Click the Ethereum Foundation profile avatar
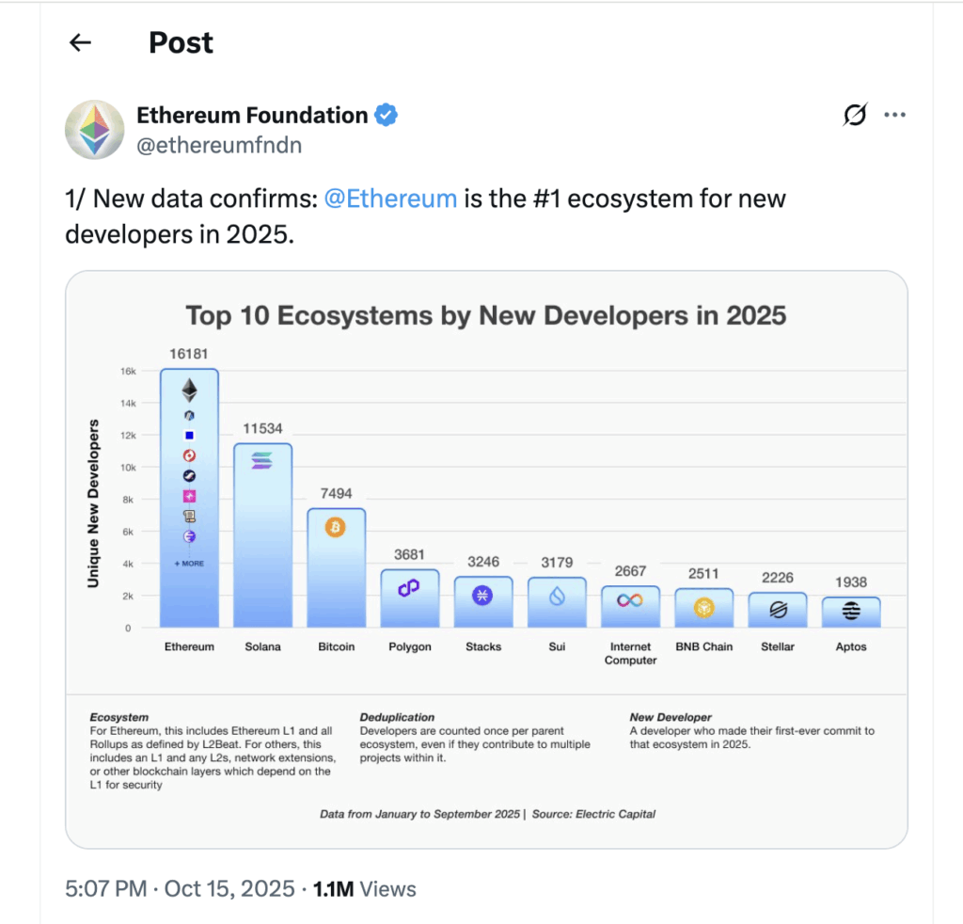Viewport: 963px width, 924px height. click(x=94, y=129)
